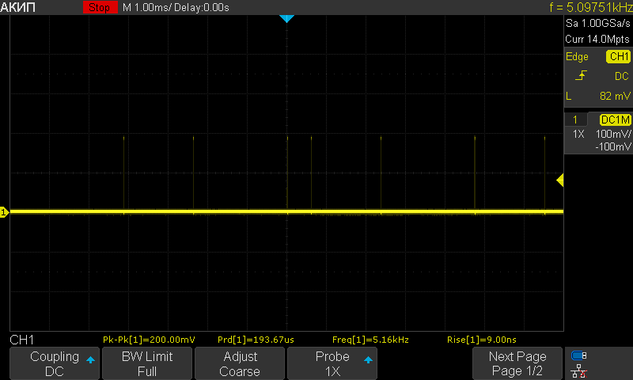Click the DC1M channel coupling badge
Viewport: 633px width, 380px height.
coord(616,120)
